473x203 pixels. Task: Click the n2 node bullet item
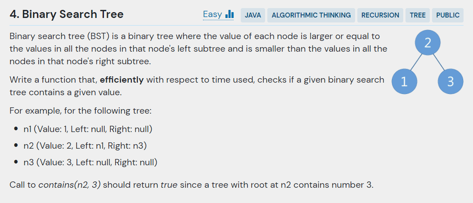86,146
